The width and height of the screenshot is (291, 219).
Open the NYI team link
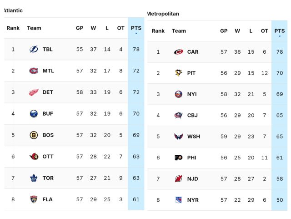pos(192,94)
